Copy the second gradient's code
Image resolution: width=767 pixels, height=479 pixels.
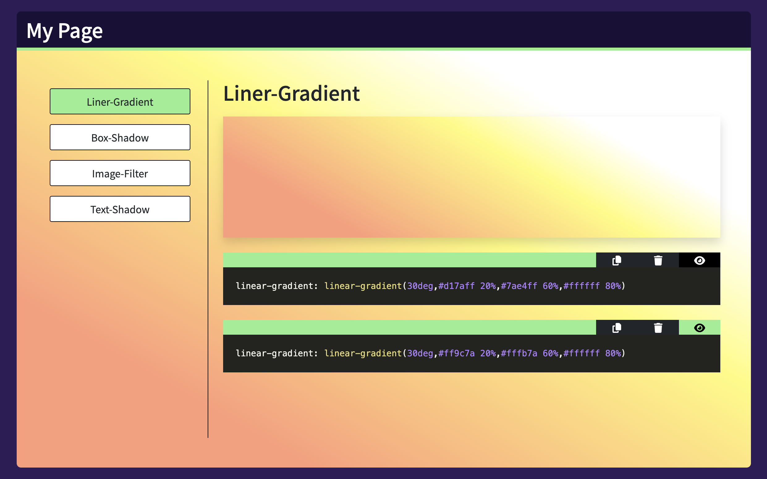point(617,328)
